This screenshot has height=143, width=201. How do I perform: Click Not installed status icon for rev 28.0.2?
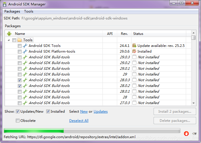[134, 86]
